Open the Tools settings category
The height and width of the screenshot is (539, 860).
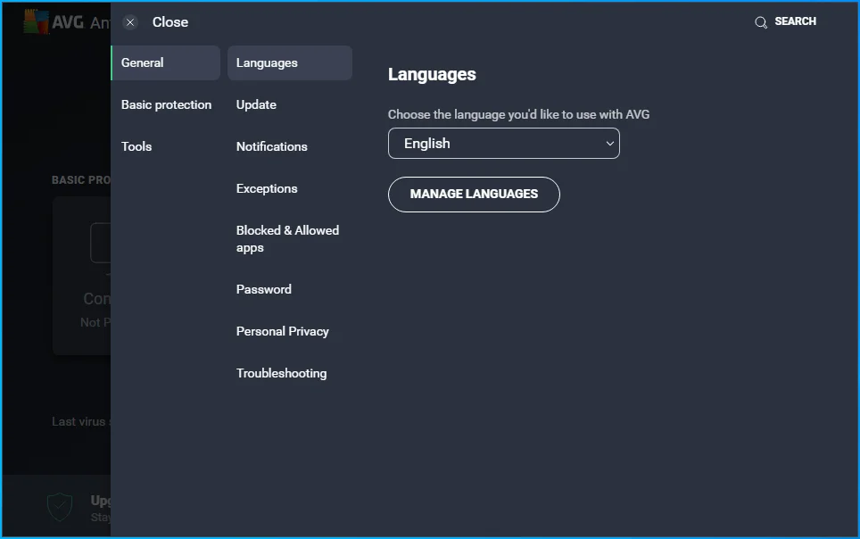pyautogui.click(x=136, y=146)
